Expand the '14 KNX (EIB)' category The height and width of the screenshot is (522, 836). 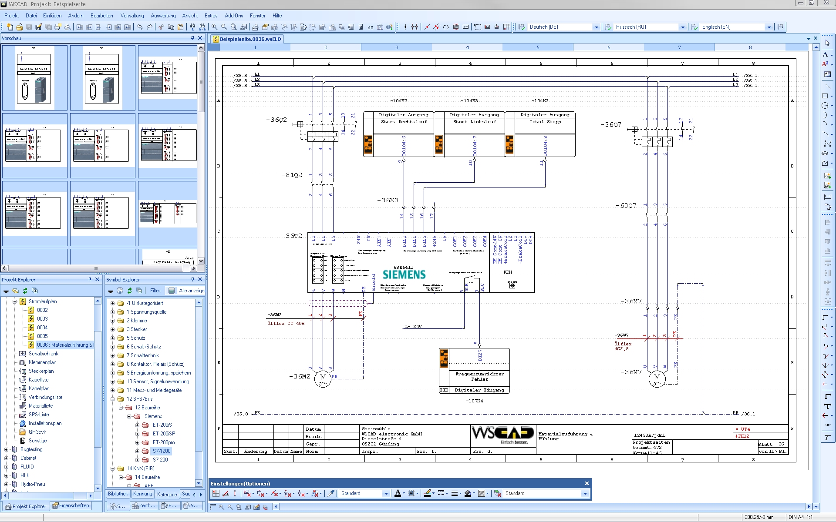click(112, 468)
